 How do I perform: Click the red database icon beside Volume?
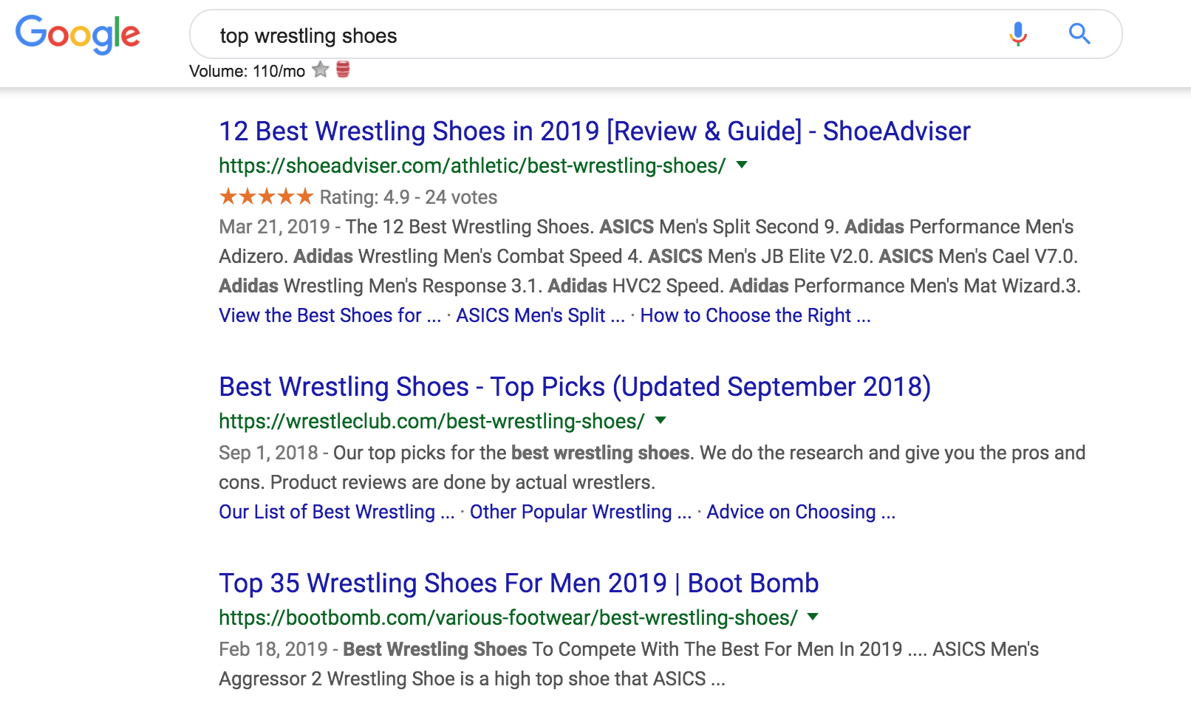coord(343,70)
